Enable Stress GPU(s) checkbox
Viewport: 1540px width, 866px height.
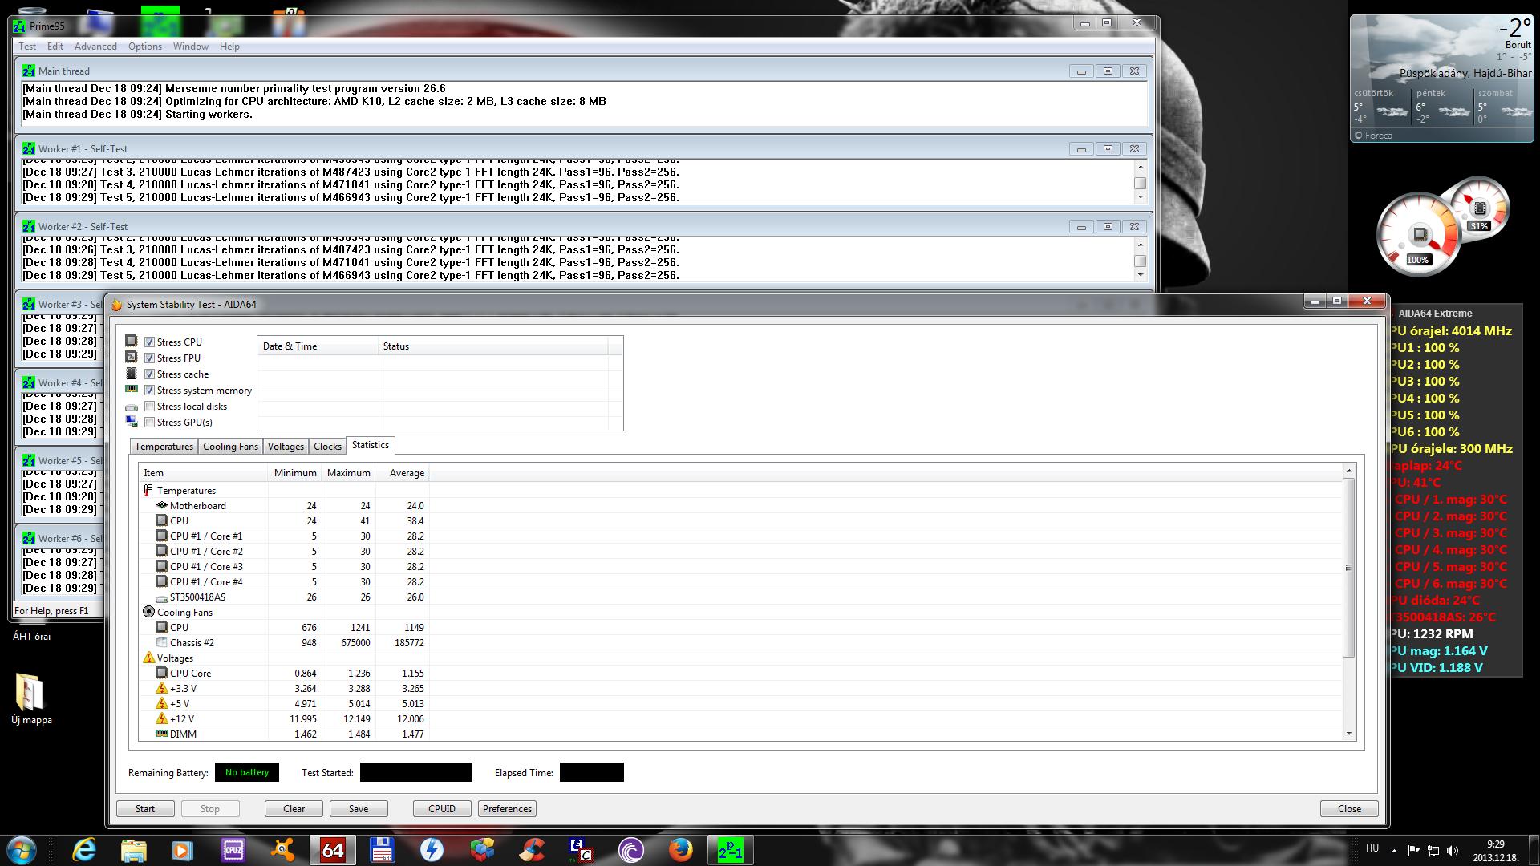[x=149, y=423]
